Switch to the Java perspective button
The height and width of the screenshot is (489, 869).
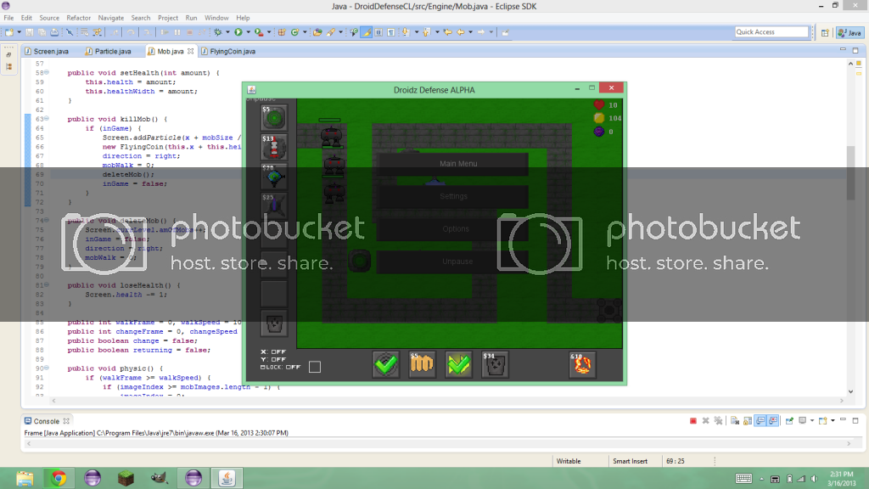coord(849,33)
